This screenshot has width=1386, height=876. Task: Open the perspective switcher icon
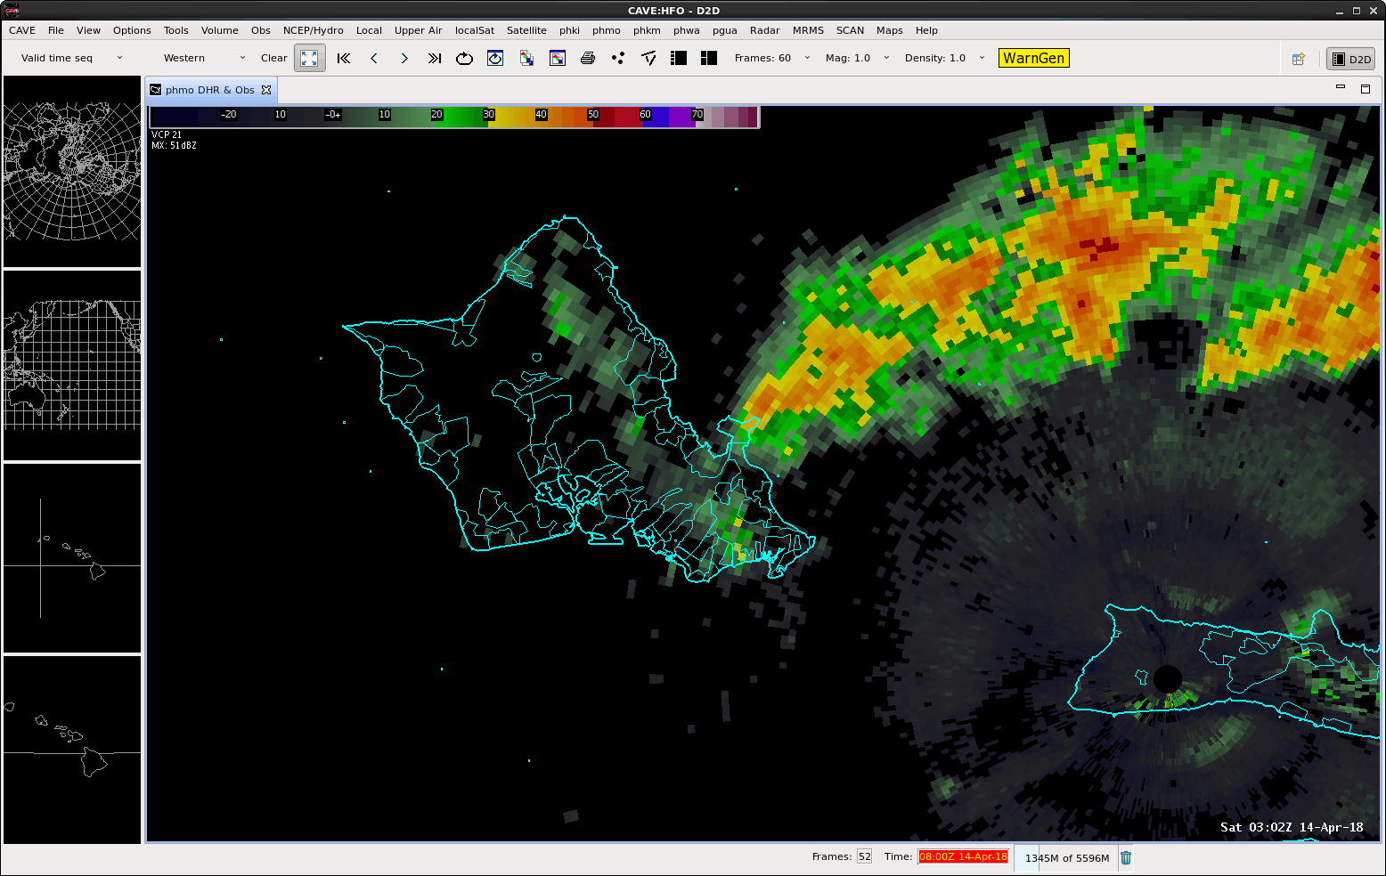pos(1299,59)
